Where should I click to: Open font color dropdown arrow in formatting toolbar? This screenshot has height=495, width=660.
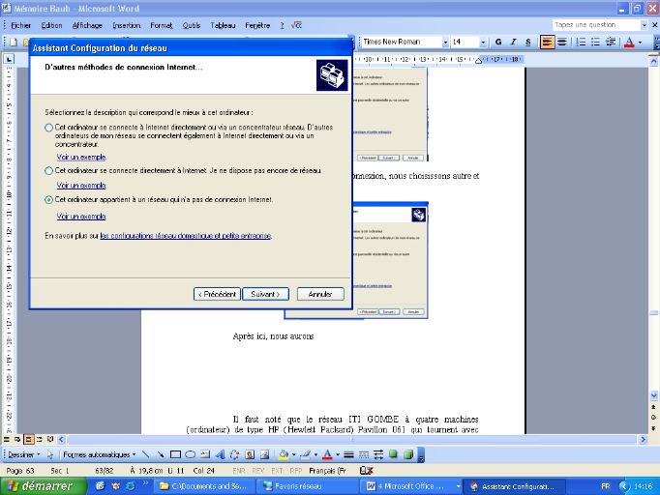640,43
